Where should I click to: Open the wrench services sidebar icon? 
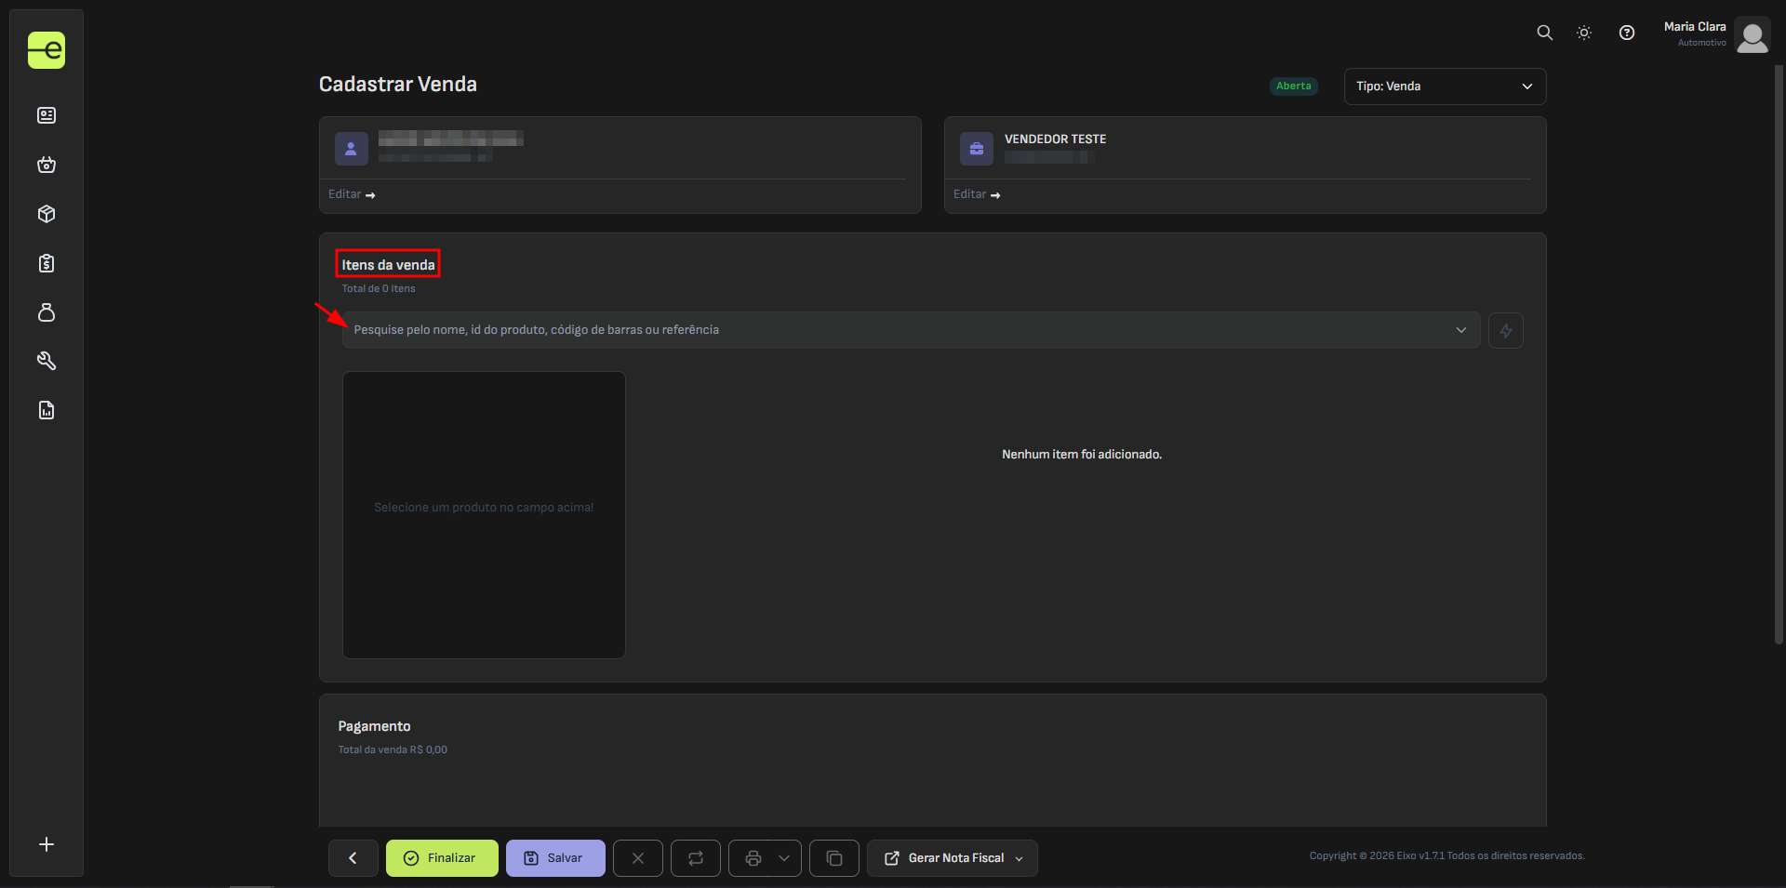pos(47,361)
